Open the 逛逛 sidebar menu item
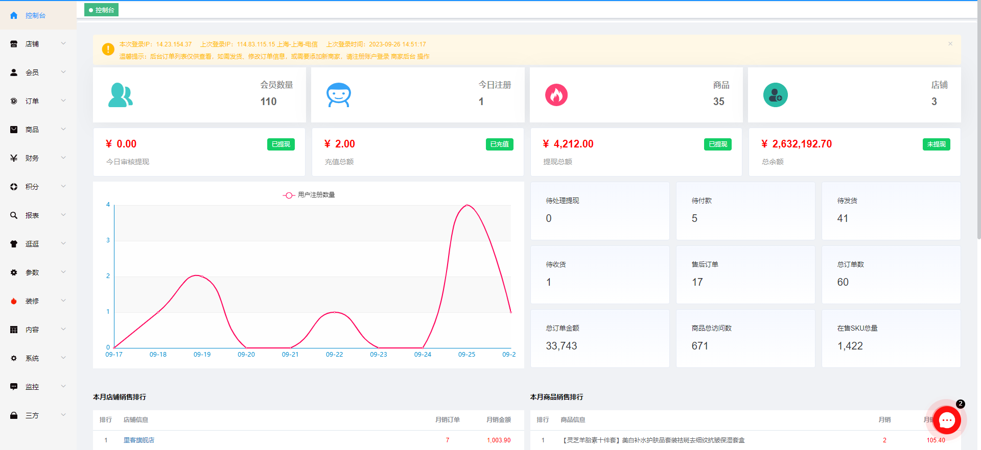The height and width of the screenshot is (450, 981). (x=38, y=244)
